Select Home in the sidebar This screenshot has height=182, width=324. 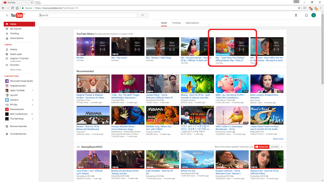coord(19,24)
